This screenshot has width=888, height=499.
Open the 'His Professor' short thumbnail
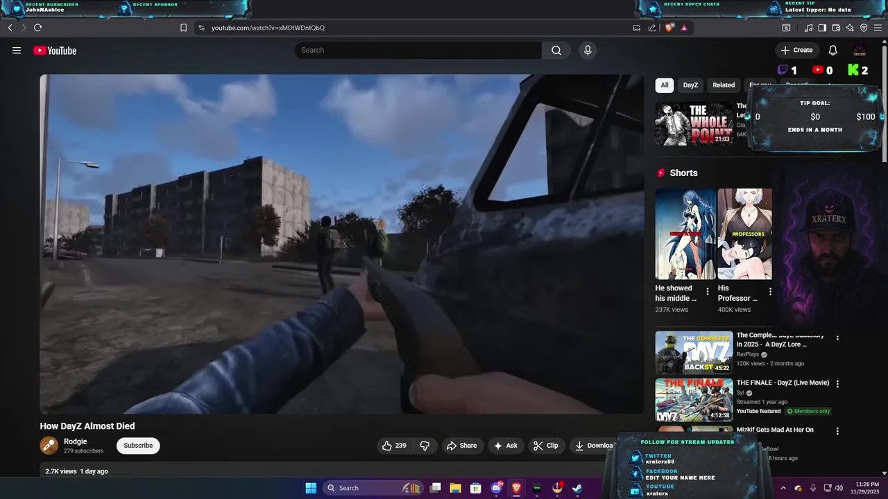click(744, 234)
